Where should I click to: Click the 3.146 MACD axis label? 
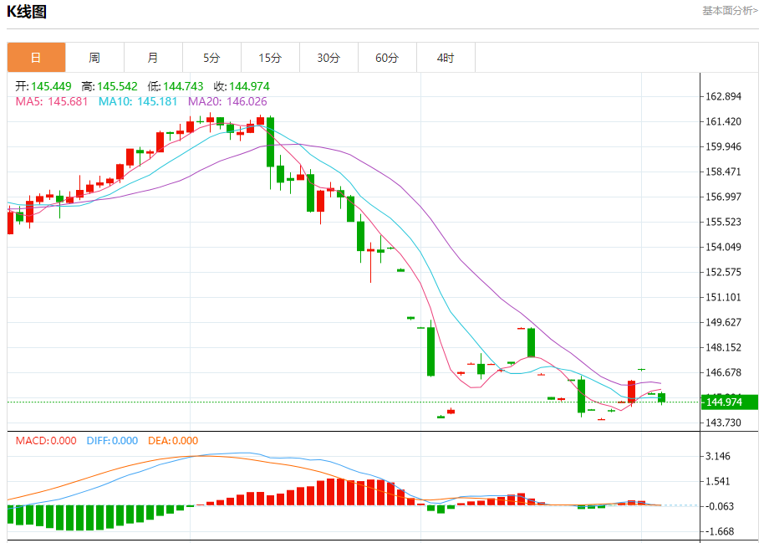click(x=718, y=456)
